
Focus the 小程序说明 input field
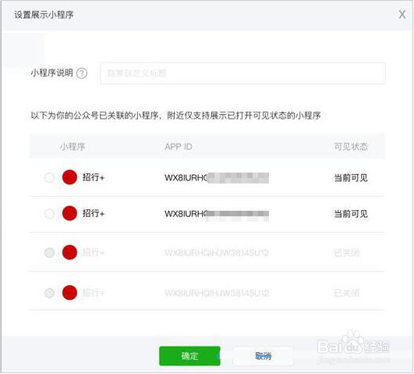coord(242,73)
